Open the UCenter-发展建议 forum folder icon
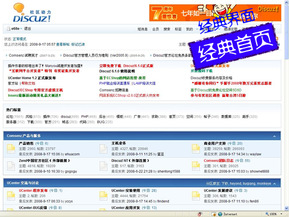This screenshot has width=289, height=217. click(196, 196)
